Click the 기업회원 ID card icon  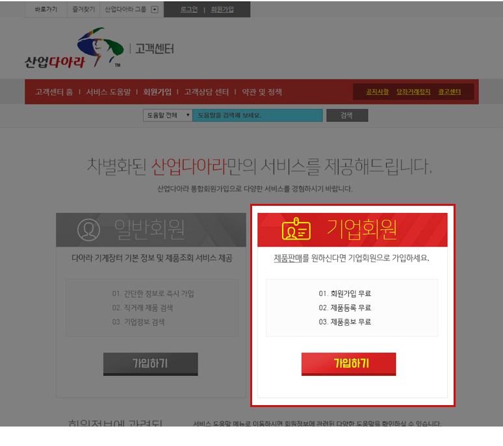(296, 229)
